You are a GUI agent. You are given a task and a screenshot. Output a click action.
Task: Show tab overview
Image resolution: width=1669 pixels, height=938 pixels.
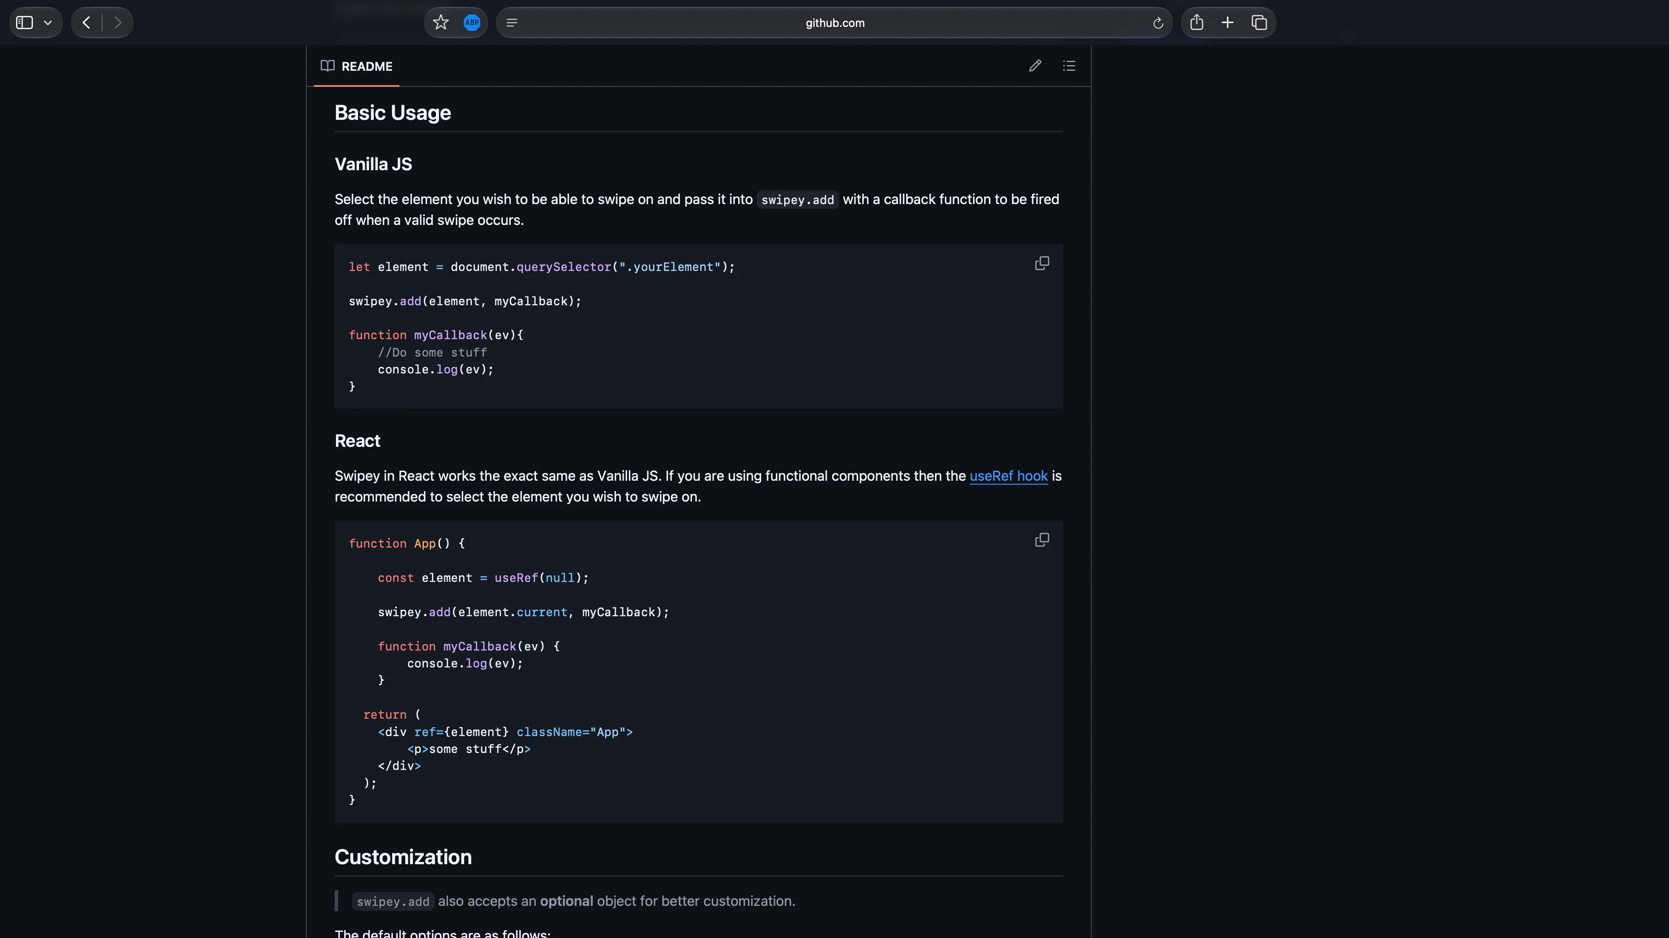tap(1259, 23)
